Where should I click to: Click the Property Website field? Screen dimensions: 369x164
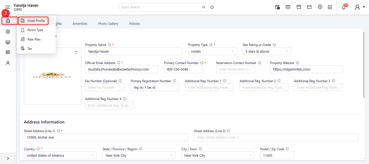[307, 69]
